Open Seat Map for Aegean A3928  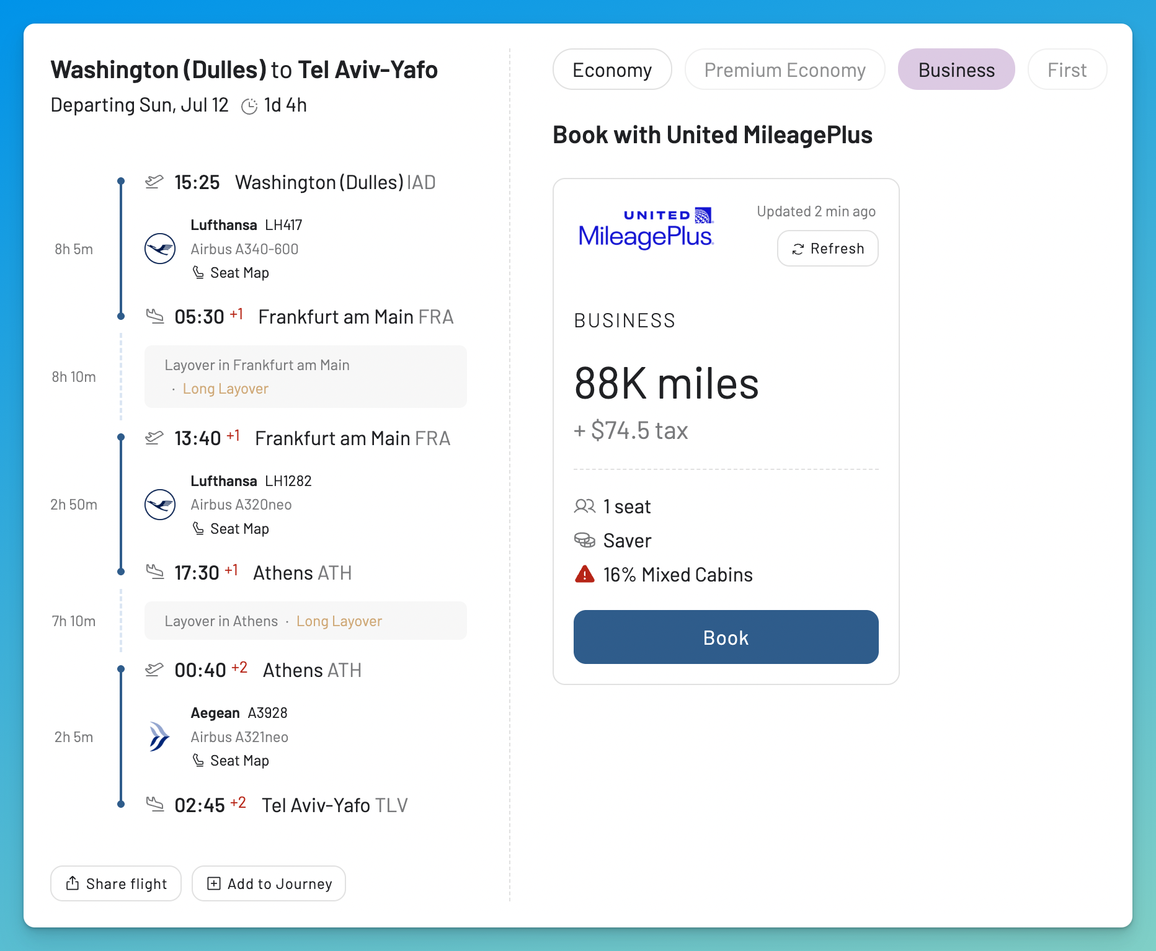231,761
